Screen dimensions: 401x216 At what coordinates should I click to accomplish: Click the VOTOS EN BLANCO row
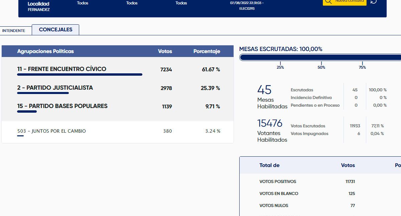point(279,194)
